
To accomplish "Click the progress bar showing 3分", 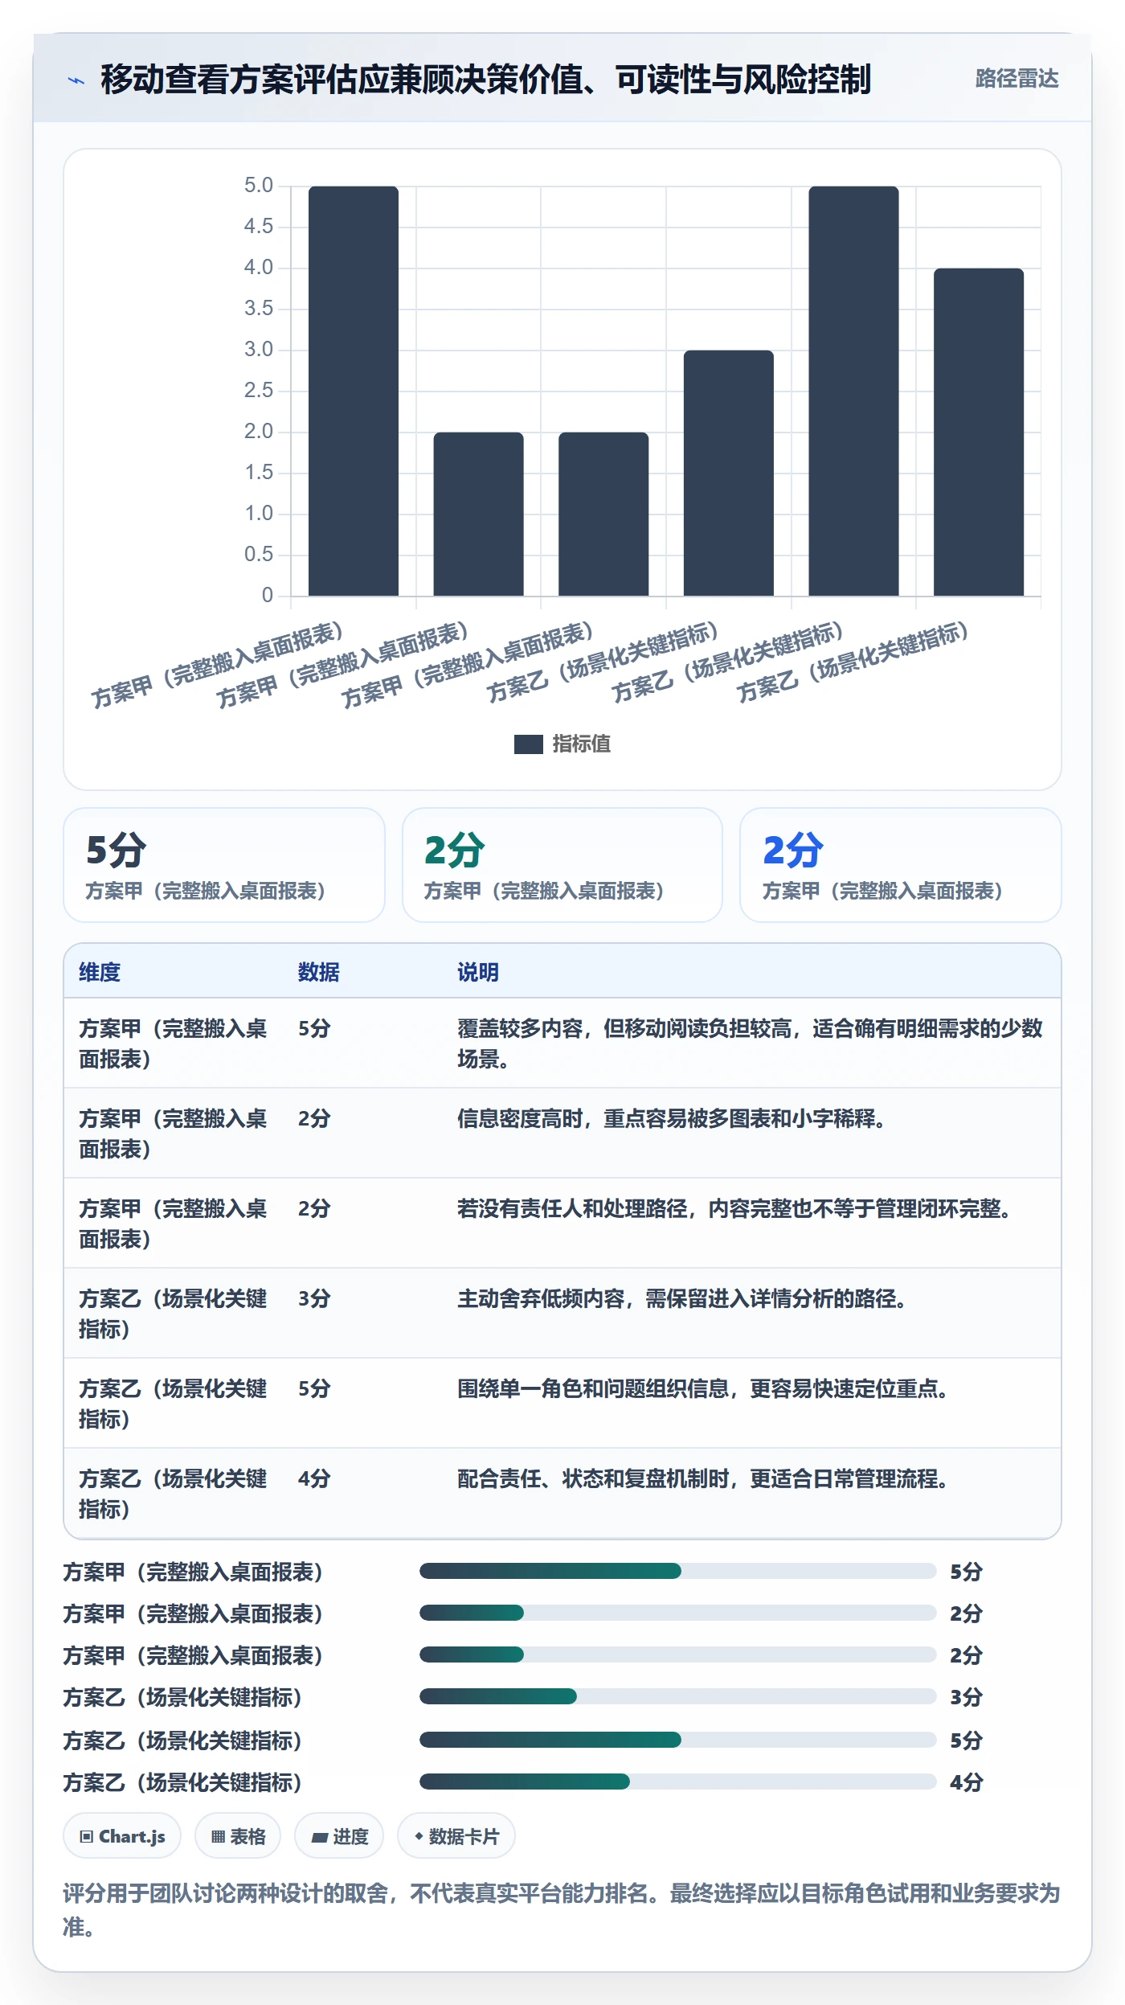I will (x=678, y=1696).
